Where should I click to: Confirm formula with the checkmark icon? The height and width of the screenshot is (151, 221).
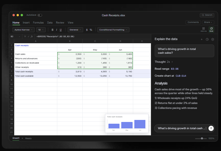(x=28, y=37)
